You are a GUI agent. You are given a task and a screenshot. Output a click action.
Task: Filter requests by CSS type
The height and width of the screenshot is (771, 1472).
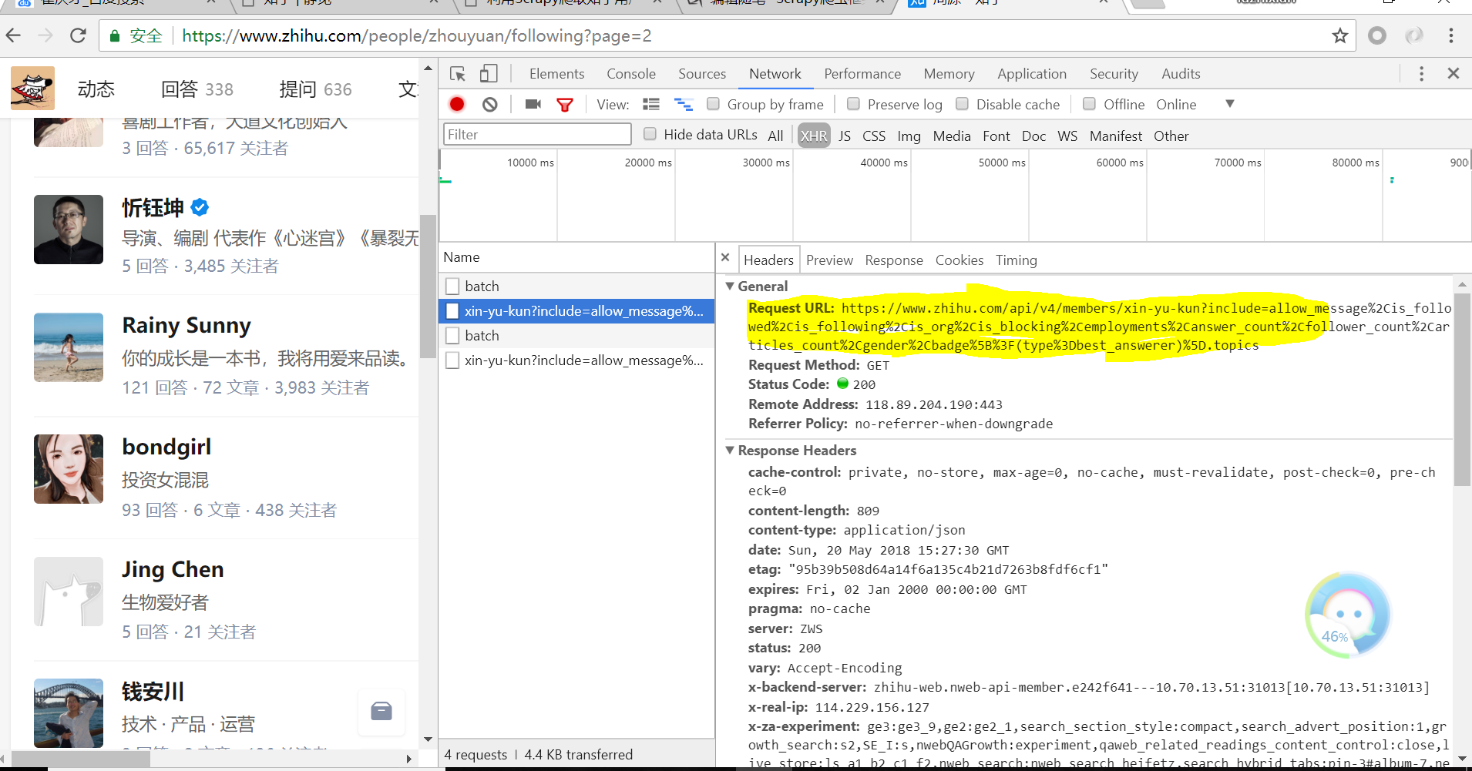[x=874, y=136]
